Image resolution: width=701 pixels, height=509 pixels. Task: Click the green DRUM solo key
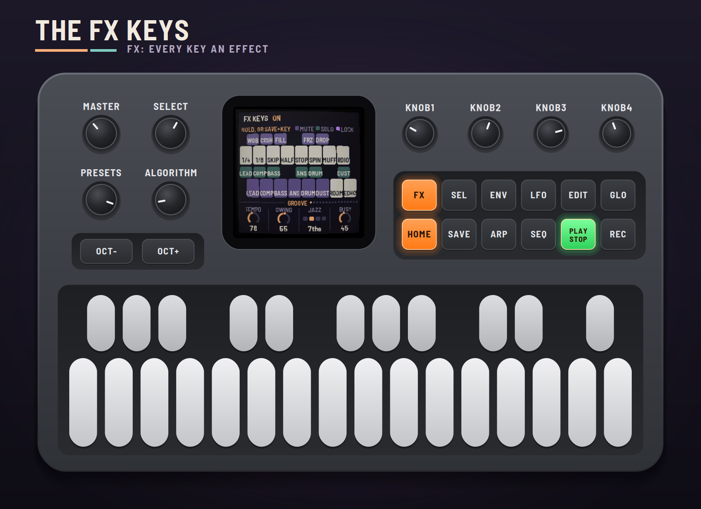(315, 172)
